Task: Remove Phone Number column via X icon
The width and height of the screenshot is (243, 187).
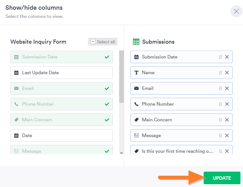Action: pos(227,104)
